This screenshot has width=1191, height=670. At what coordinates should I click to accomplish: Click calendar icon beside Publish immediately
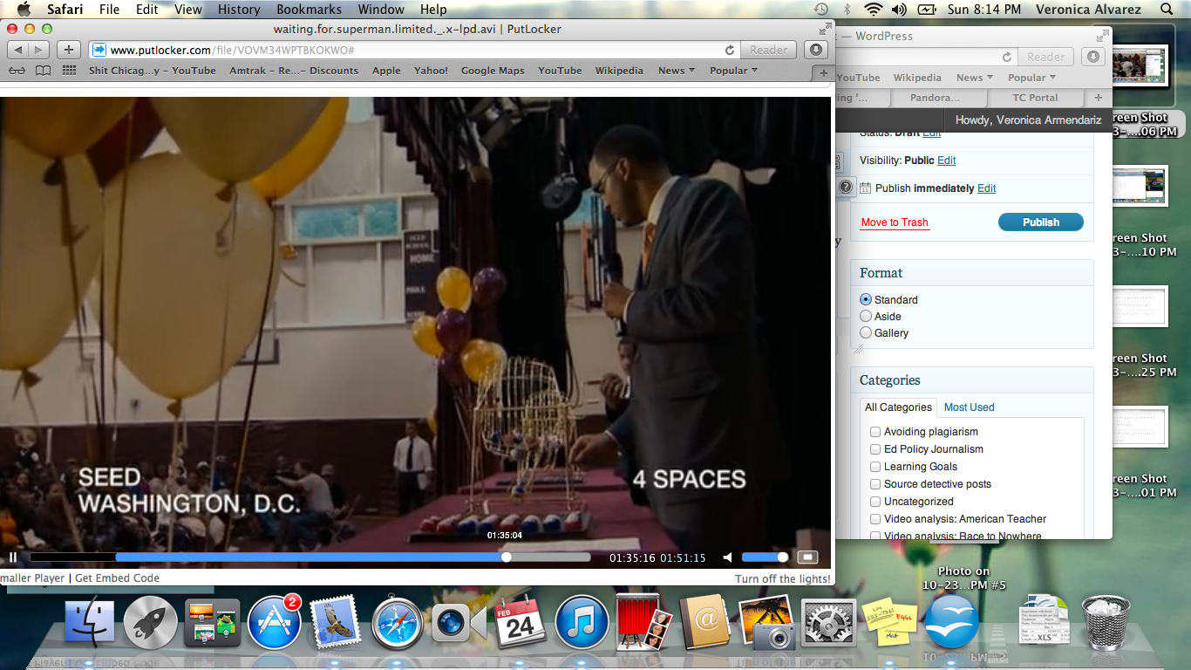[866, 188]
